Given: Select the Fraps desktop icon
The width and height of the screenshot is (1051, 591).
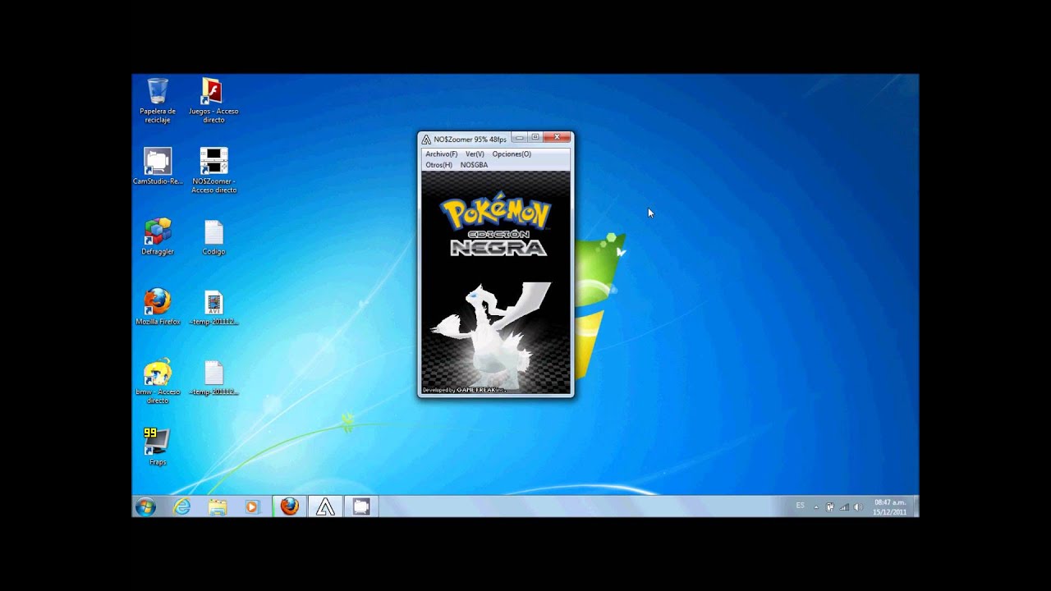Looking at the screenshot, I should tap(158, 447).
